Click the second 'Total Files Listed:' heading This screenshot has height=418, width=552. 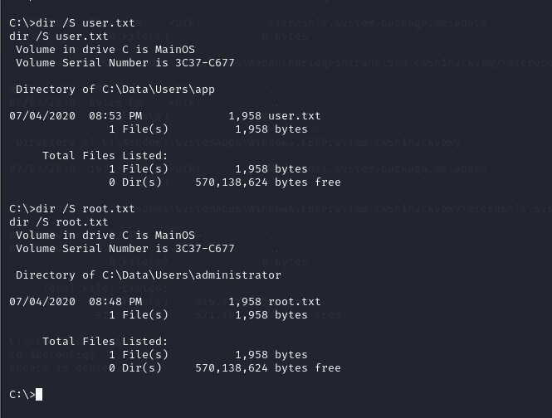pos(105,342)
